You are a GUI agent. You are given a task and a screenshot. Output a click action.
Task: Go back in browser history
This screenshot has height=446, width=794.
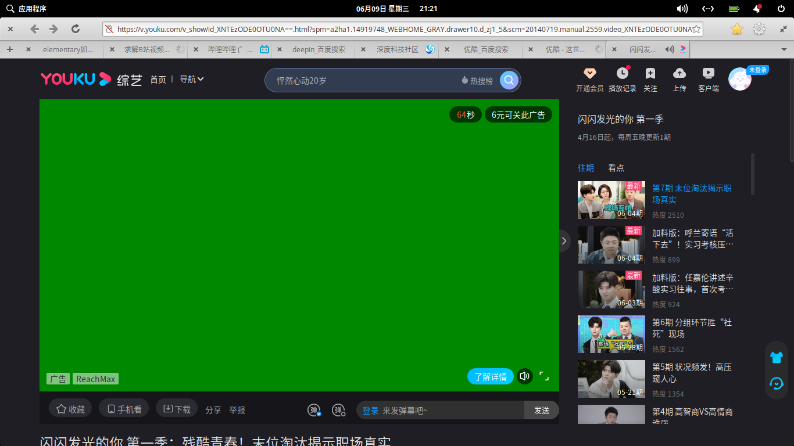[x=35, y=29]
